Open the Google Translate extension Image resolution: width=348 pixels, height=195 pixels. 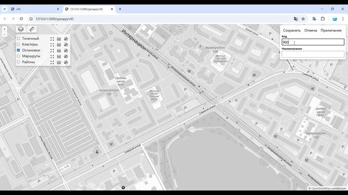[x=314, y=19]
